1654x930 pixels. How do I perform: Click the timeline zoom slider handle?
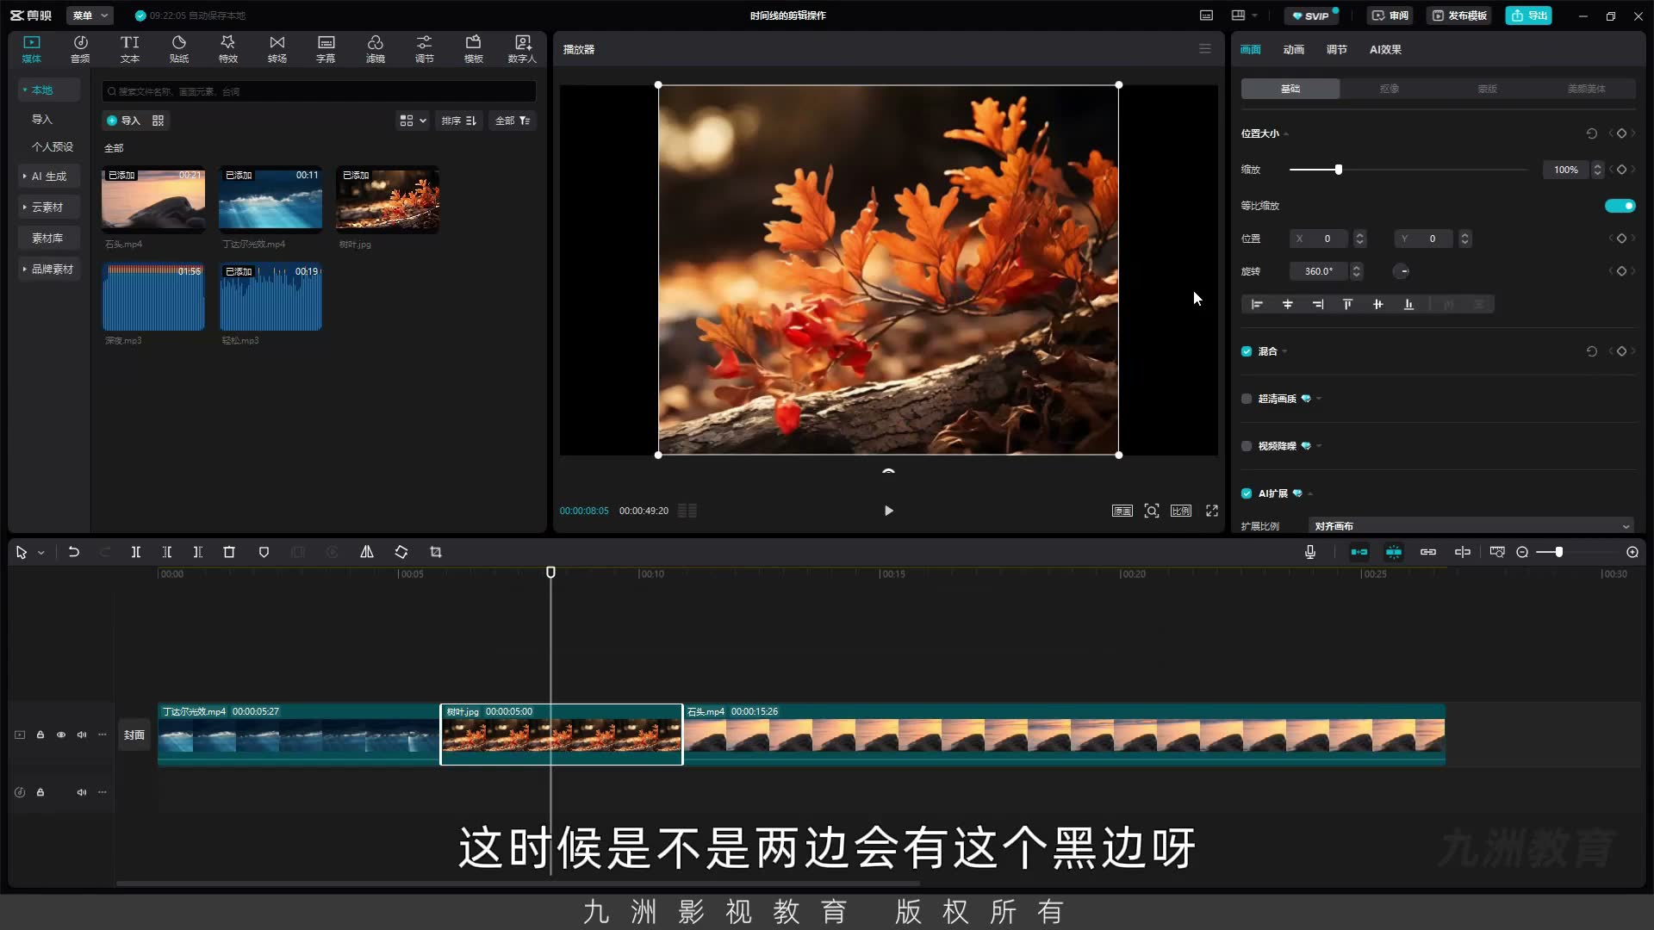click(x=1559, y=552)
